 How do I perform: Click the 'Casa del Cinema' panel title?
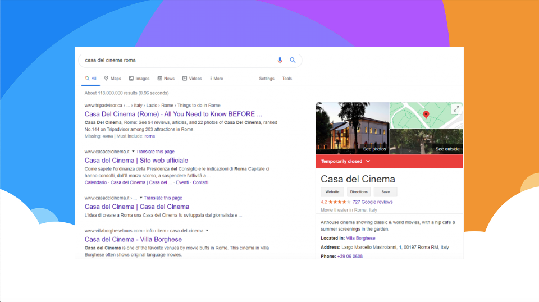[x=358, y=179]
